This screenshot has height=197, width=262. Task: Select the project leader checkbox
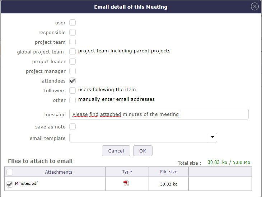point(72,61)
